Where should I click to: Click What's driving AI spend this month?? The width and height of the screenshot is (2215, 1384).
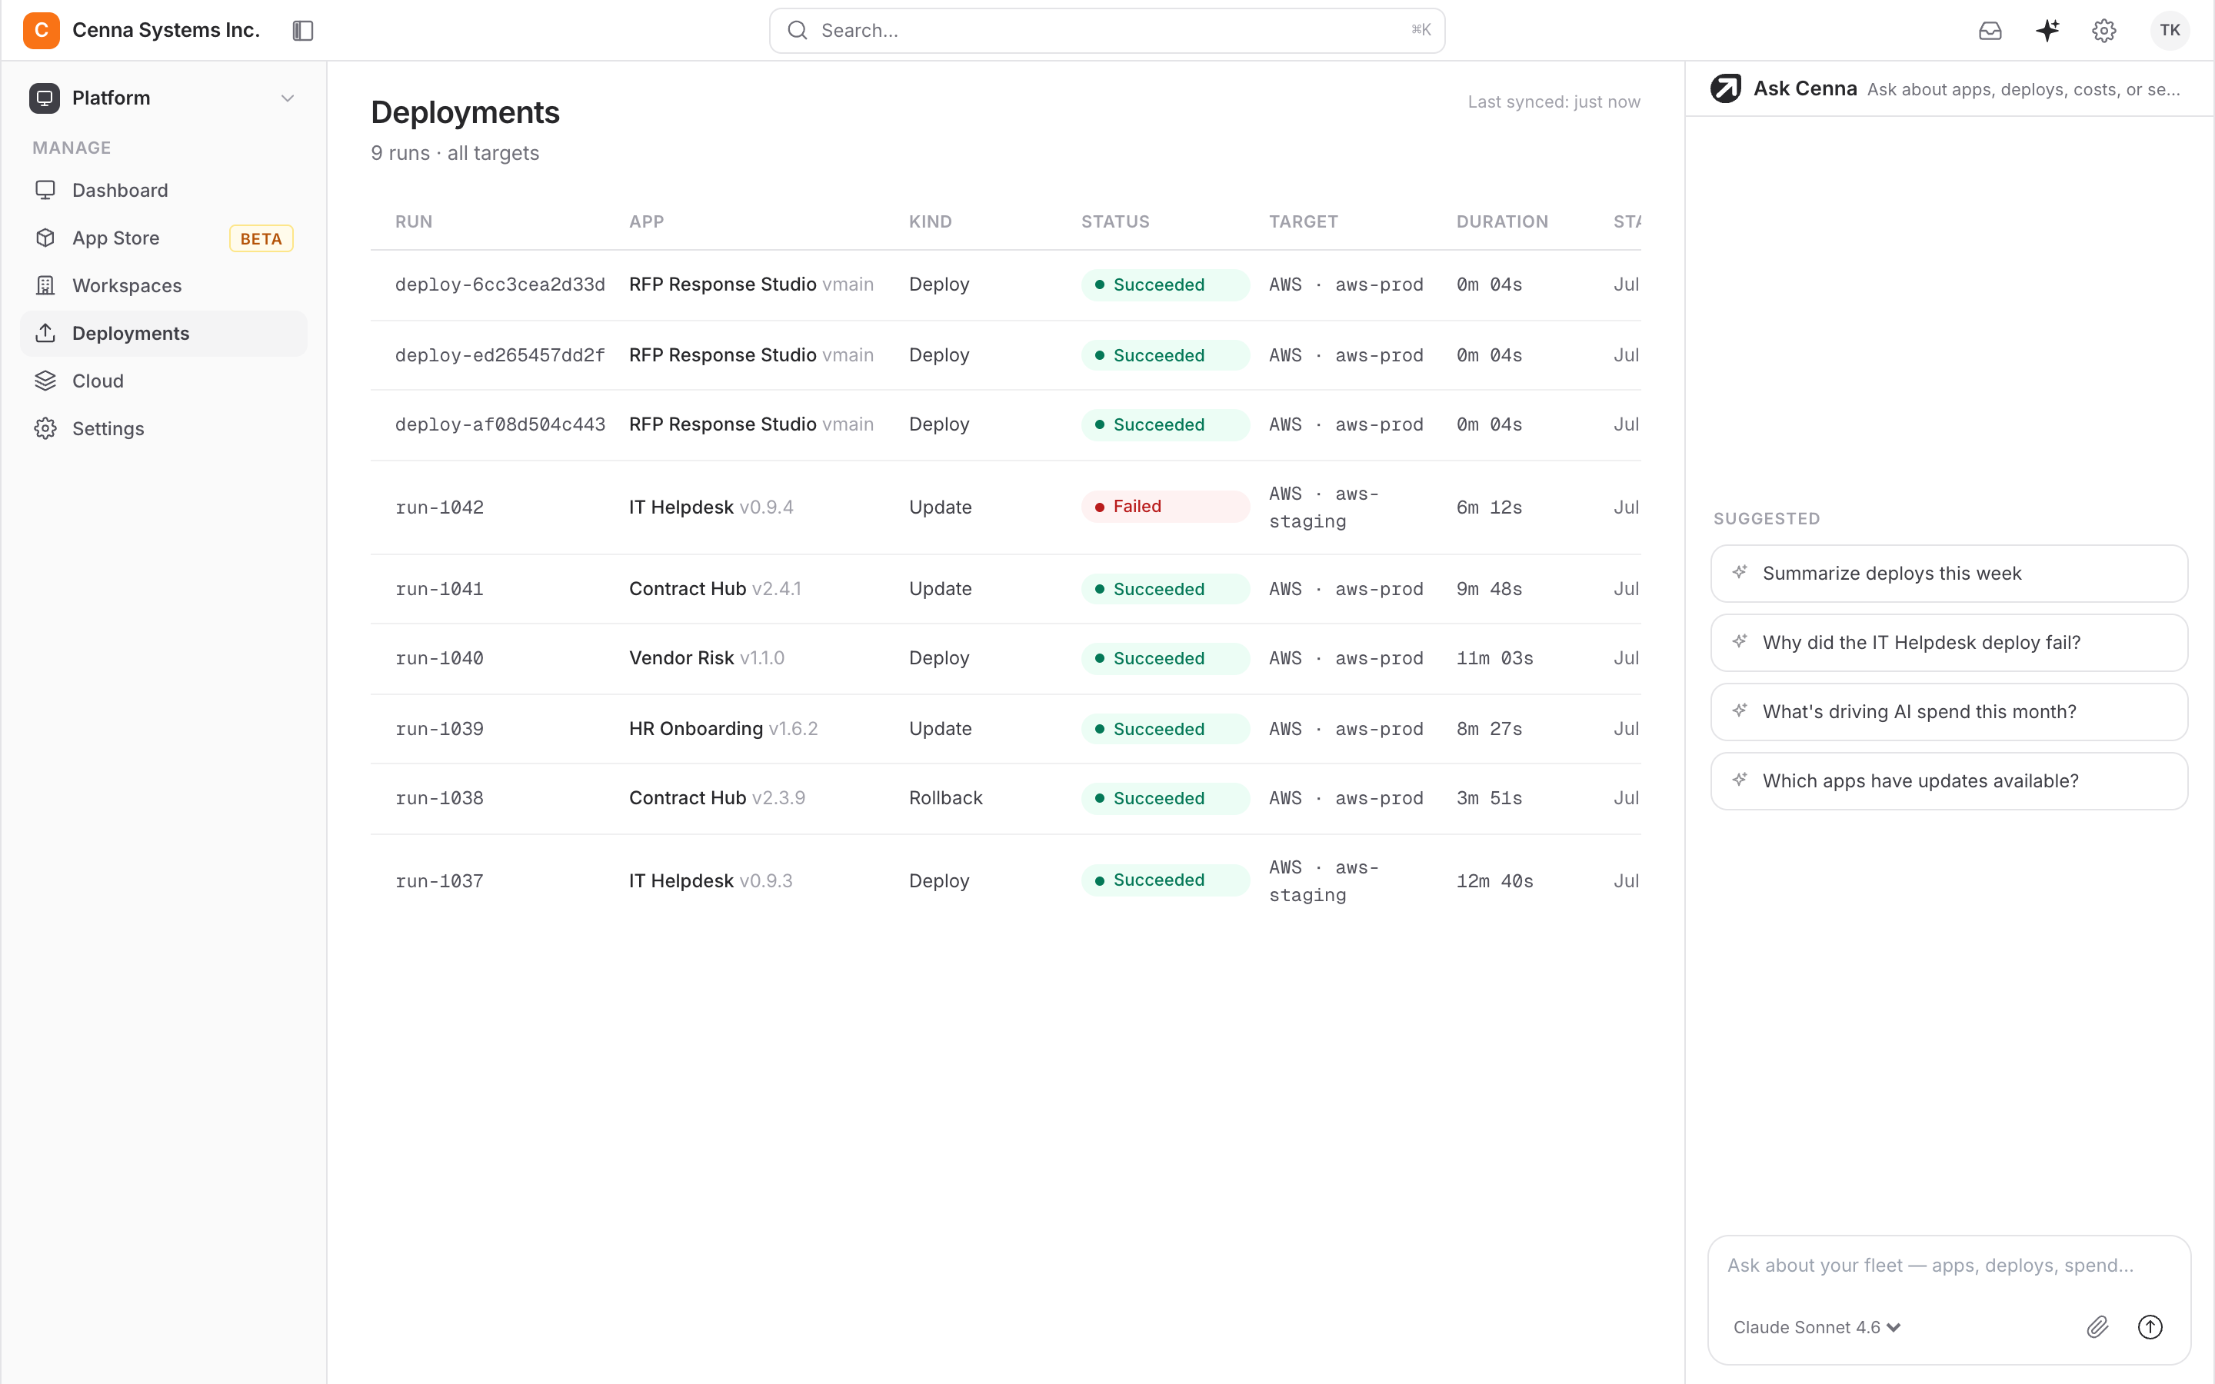pyautogui.click(x=1949, y=711)
